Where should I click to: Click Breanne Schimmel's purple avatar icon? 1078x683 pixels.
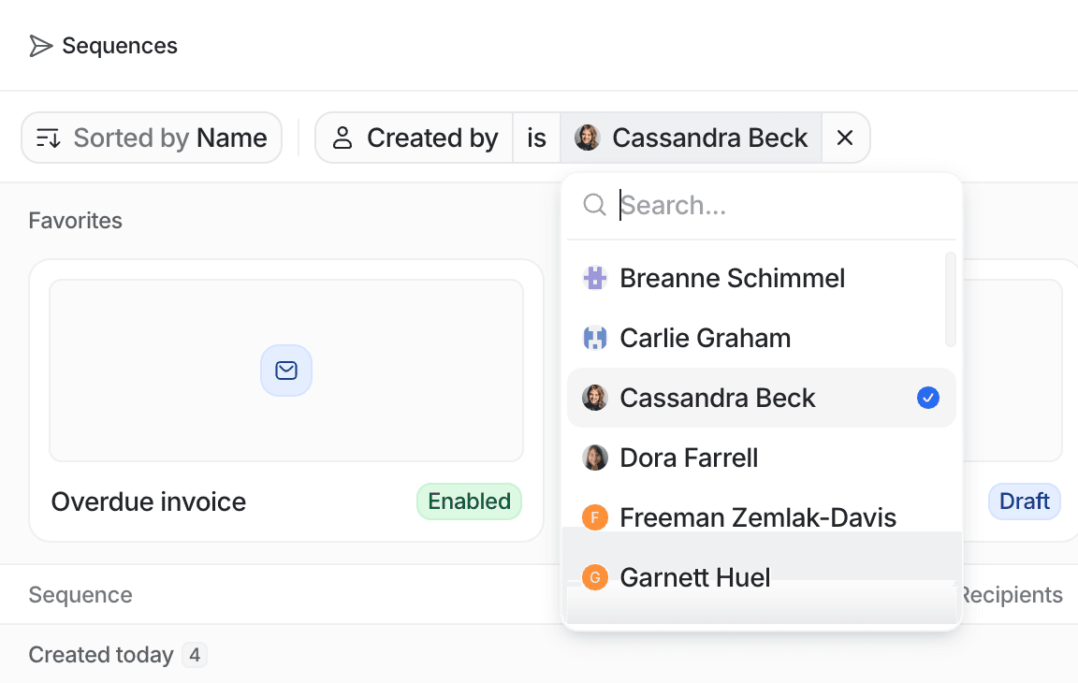tap(595, 278)
